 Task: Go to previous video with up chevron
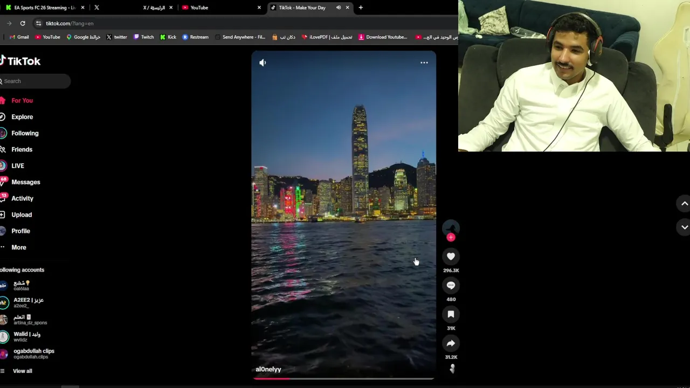684,204
